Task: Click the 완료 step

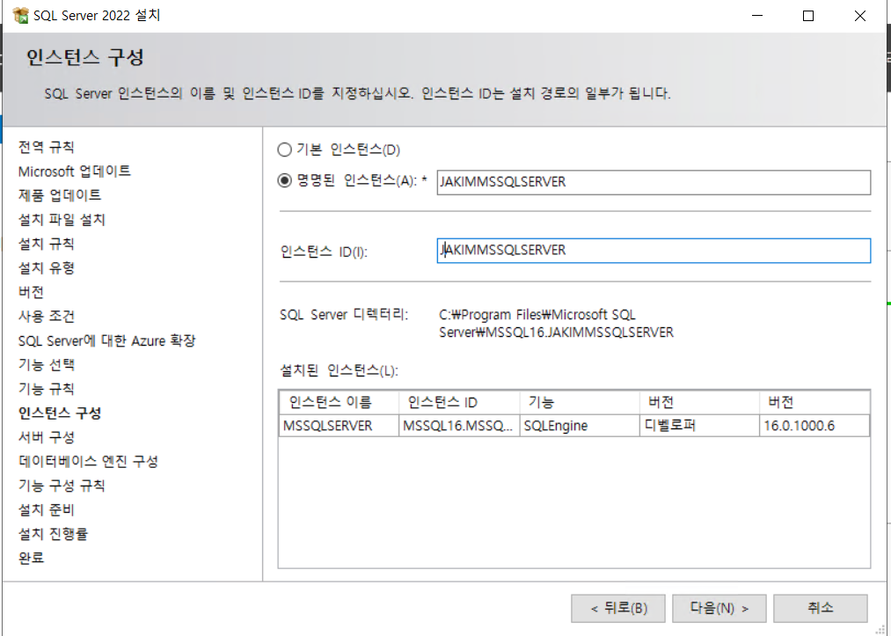Action: 32,558
